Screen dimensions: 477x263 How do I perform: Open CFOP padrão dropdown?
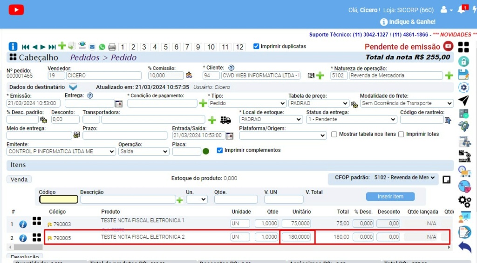[404, 178]
